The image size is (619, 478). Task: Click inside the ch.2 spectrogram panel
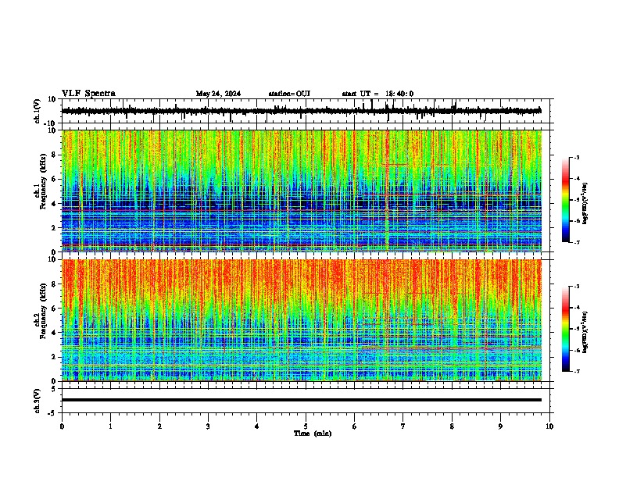click(302, 320)
